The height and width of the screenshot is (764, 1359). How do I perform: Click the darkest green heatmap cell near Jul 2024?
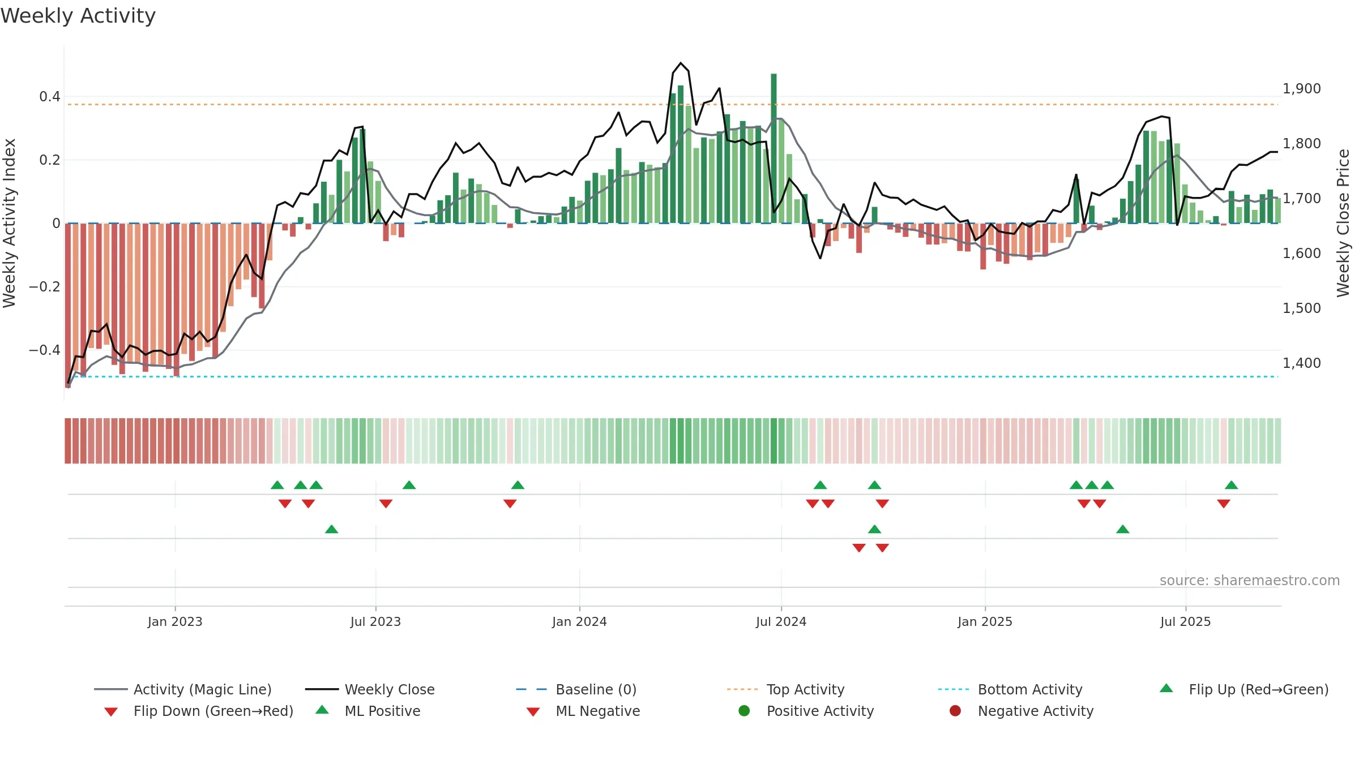773,441
